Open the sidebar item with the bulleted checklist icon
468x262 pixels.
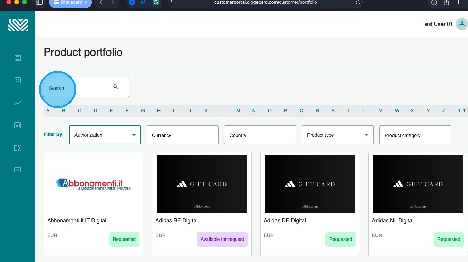18,80
